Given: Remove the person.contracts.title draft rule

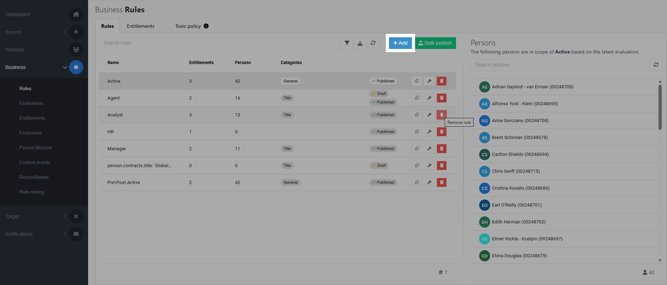Looking at the screenshot, I should [441, 165].
